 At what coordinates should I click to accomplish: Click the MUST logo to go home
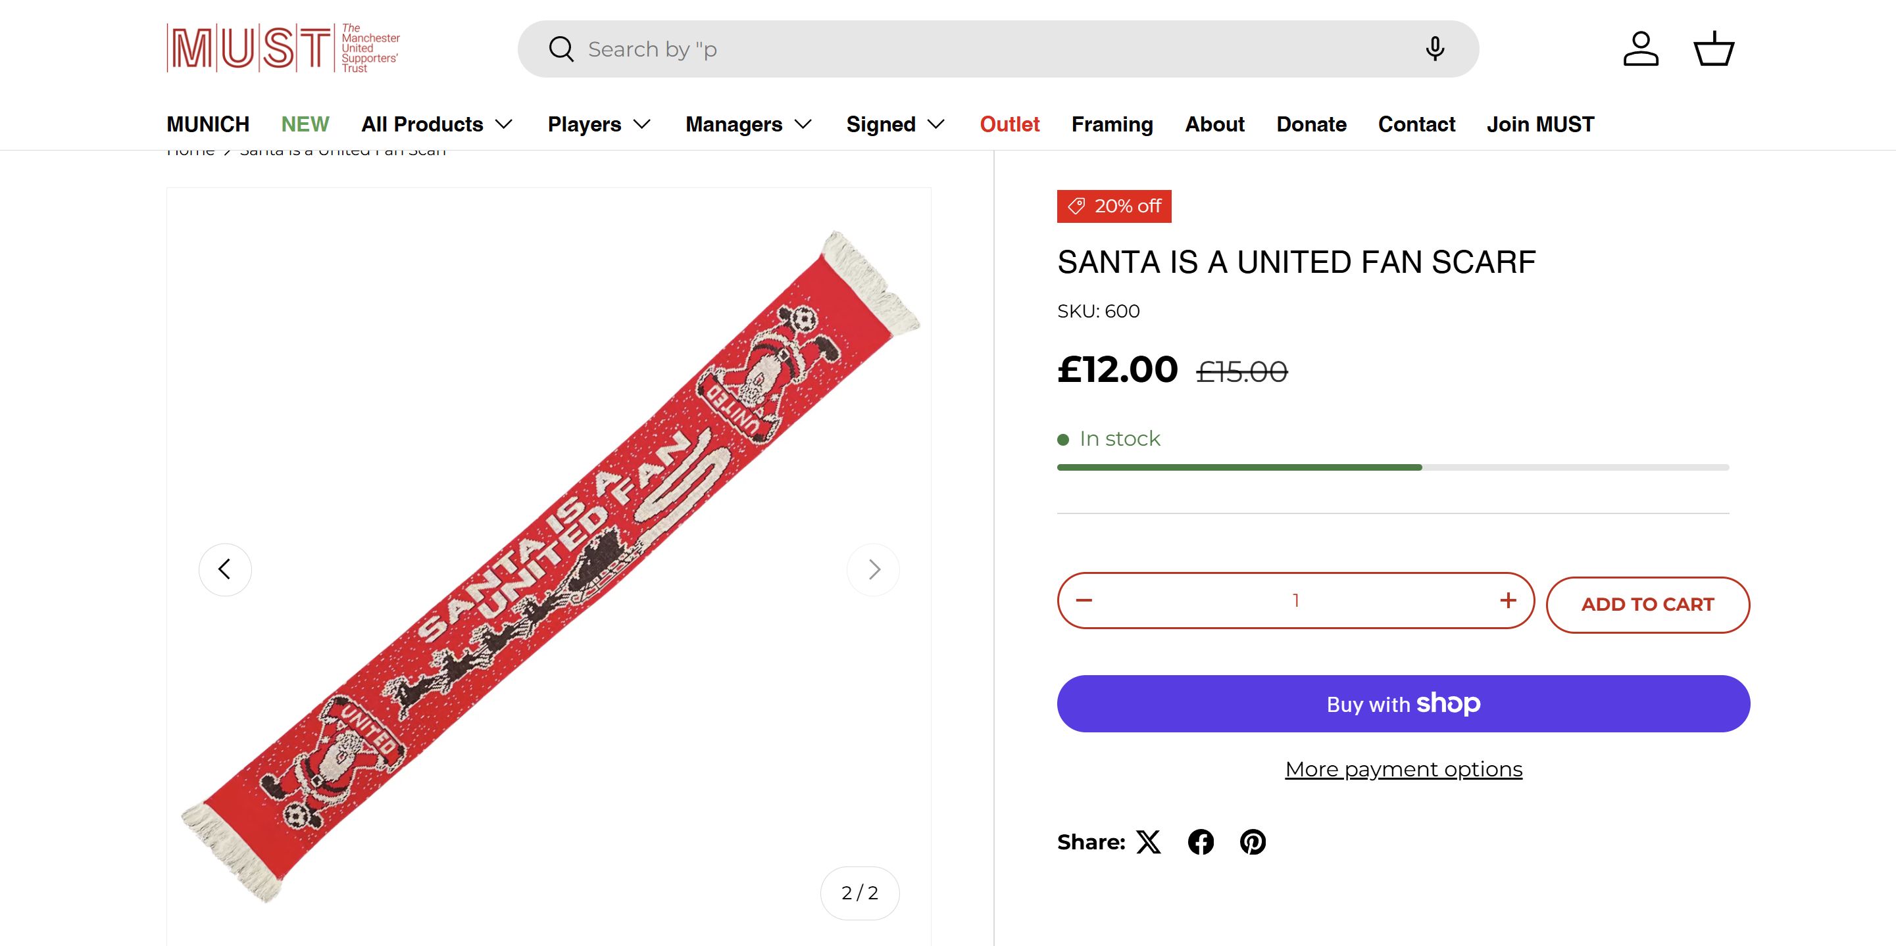pyautogui.click(x=284, y=49)
